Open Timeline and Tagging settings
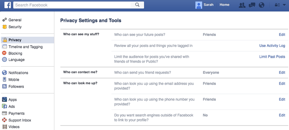 pyautogui.click(x=25, y=47)
